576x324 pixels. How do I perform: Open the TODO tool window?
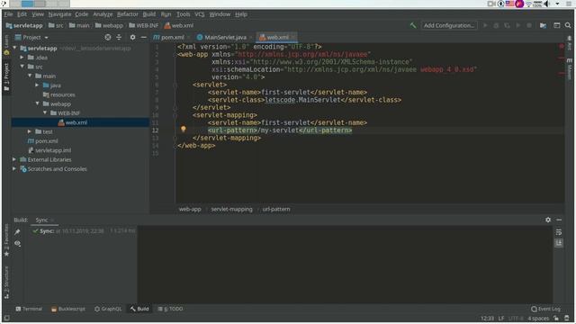(x=170, y=309)
